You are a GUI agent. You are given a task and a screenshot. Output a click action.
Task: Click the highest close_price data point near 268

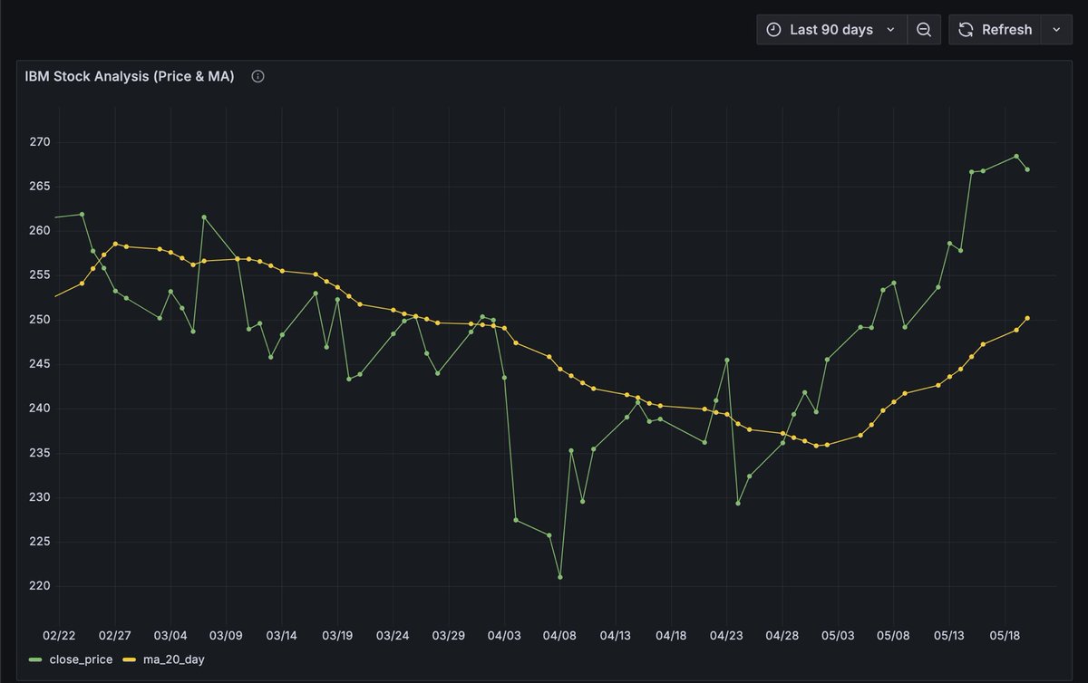tap(1016, 156)
